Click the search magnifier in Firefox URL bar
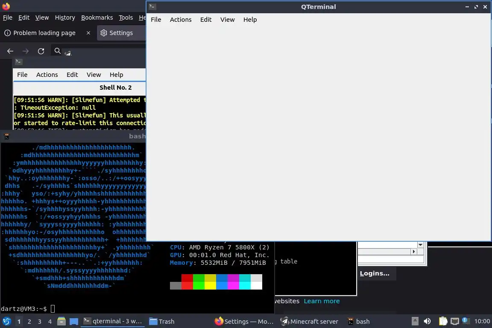 coord(57,50)
